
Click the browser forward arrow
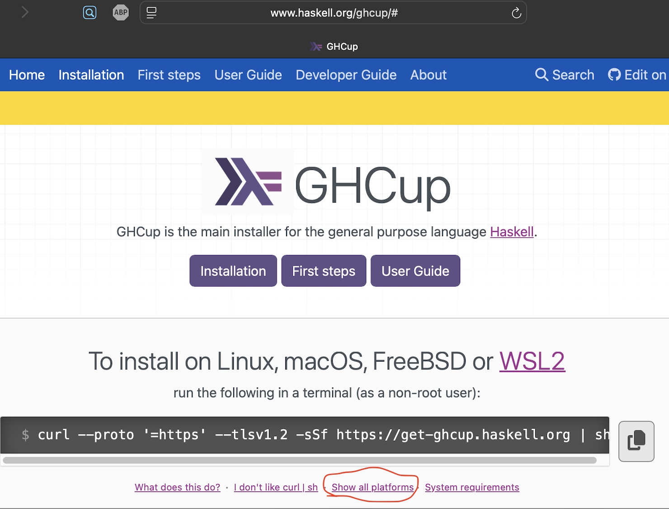[25, 12]
